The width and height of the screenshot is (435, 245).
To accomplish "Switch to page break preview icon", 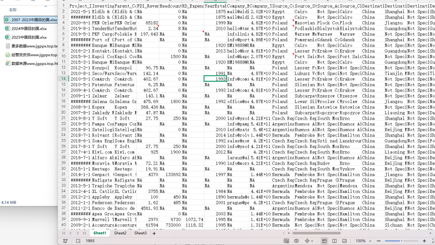I will (x=344, y=241).
